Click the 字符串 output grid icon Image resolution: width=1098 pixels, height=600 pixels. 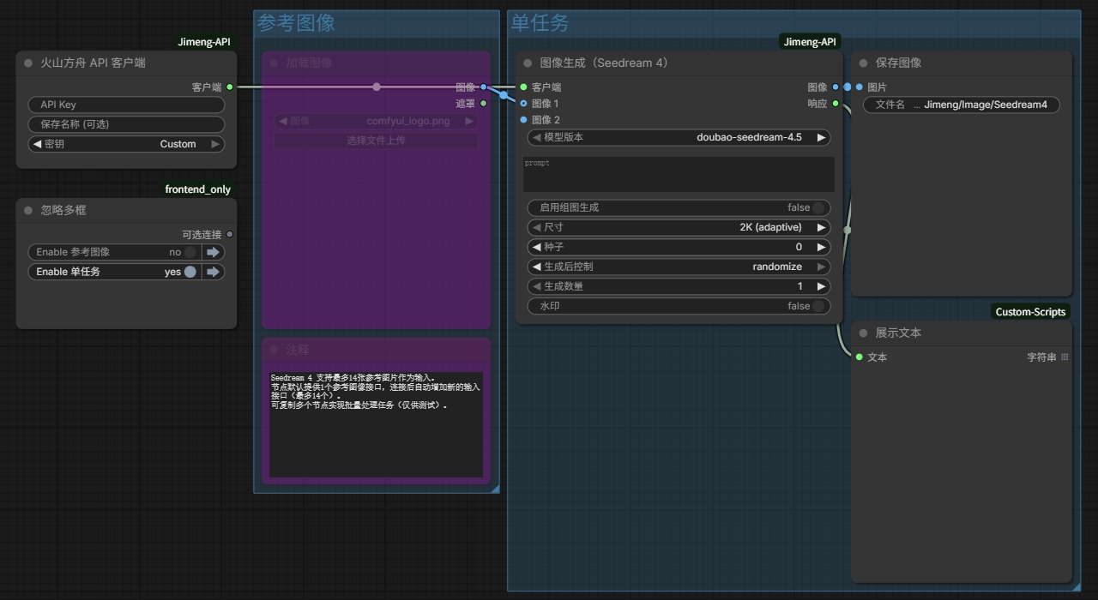coord(1065,357)
